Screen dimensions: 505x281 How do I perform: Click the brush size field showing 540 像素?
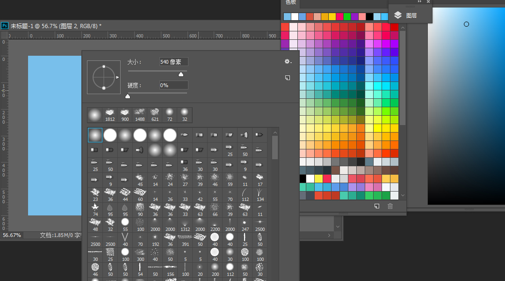point(173,62)
